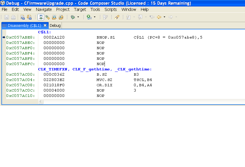Click the bug with arrow debug-launch icon
This screenshot has height=167, width=245.
pyautogui.click(x=47, y=17)
